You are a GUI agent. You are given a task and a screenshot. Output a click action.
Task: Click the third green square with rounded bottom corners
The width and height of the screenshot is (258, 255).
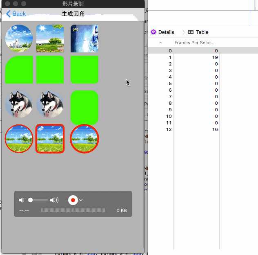coord(85,70)
